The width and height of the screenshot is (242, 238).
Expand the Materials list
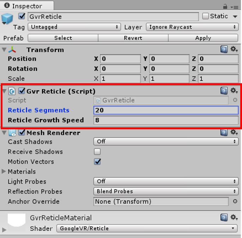point(4,171)
